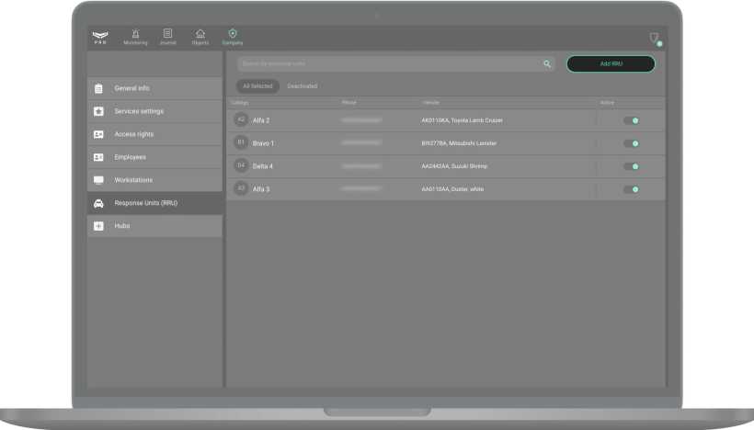Switch to the Deactivated tab

coord(302,86)
